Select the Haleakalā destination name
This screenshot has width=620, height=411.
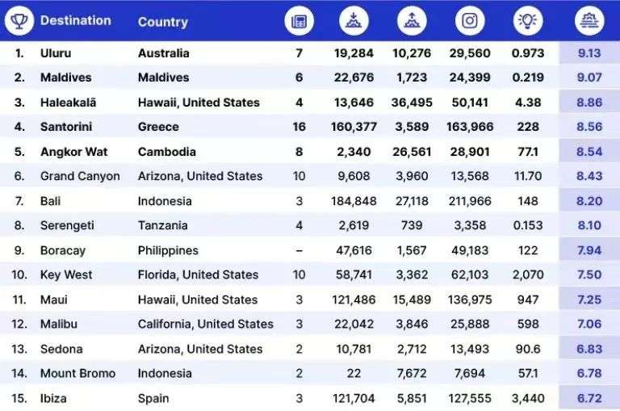point(68,103)
